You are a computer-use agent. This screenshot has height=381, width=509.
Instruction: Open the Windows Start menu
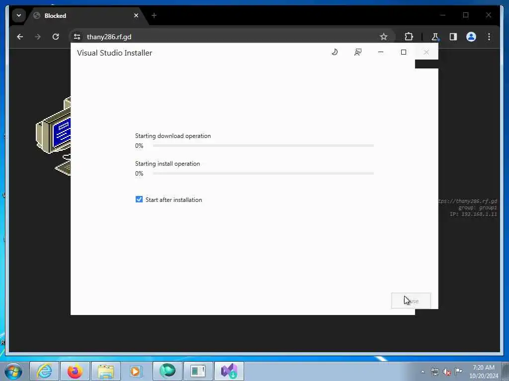13,371
